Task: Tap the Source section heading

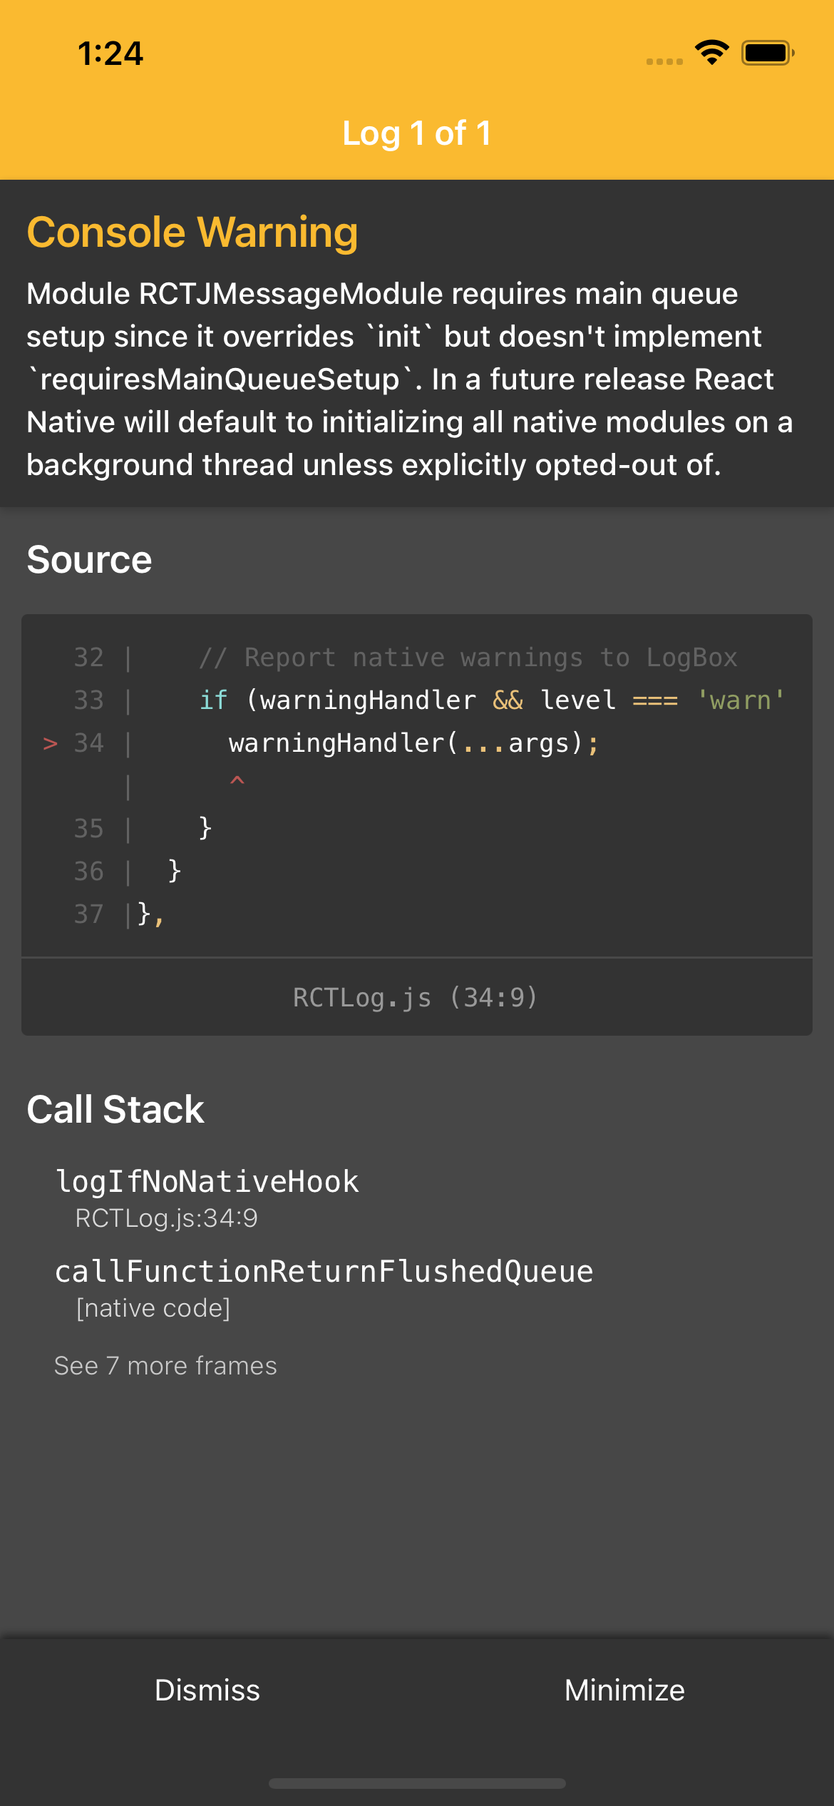Action: 89,560
